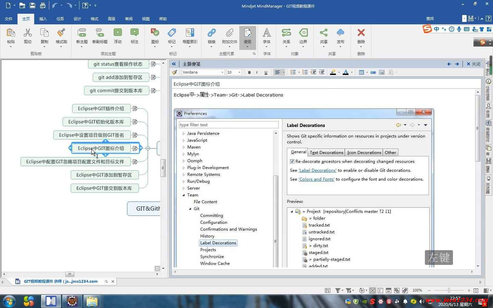The height and width of the screenshot is (308, 493).
Task: Apply italic in notes toolbar
Action: [x=257, y=72]
